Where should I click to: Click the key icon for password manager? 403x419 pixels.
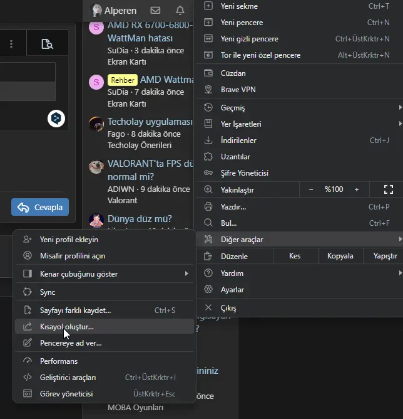(x=208, y=172)
